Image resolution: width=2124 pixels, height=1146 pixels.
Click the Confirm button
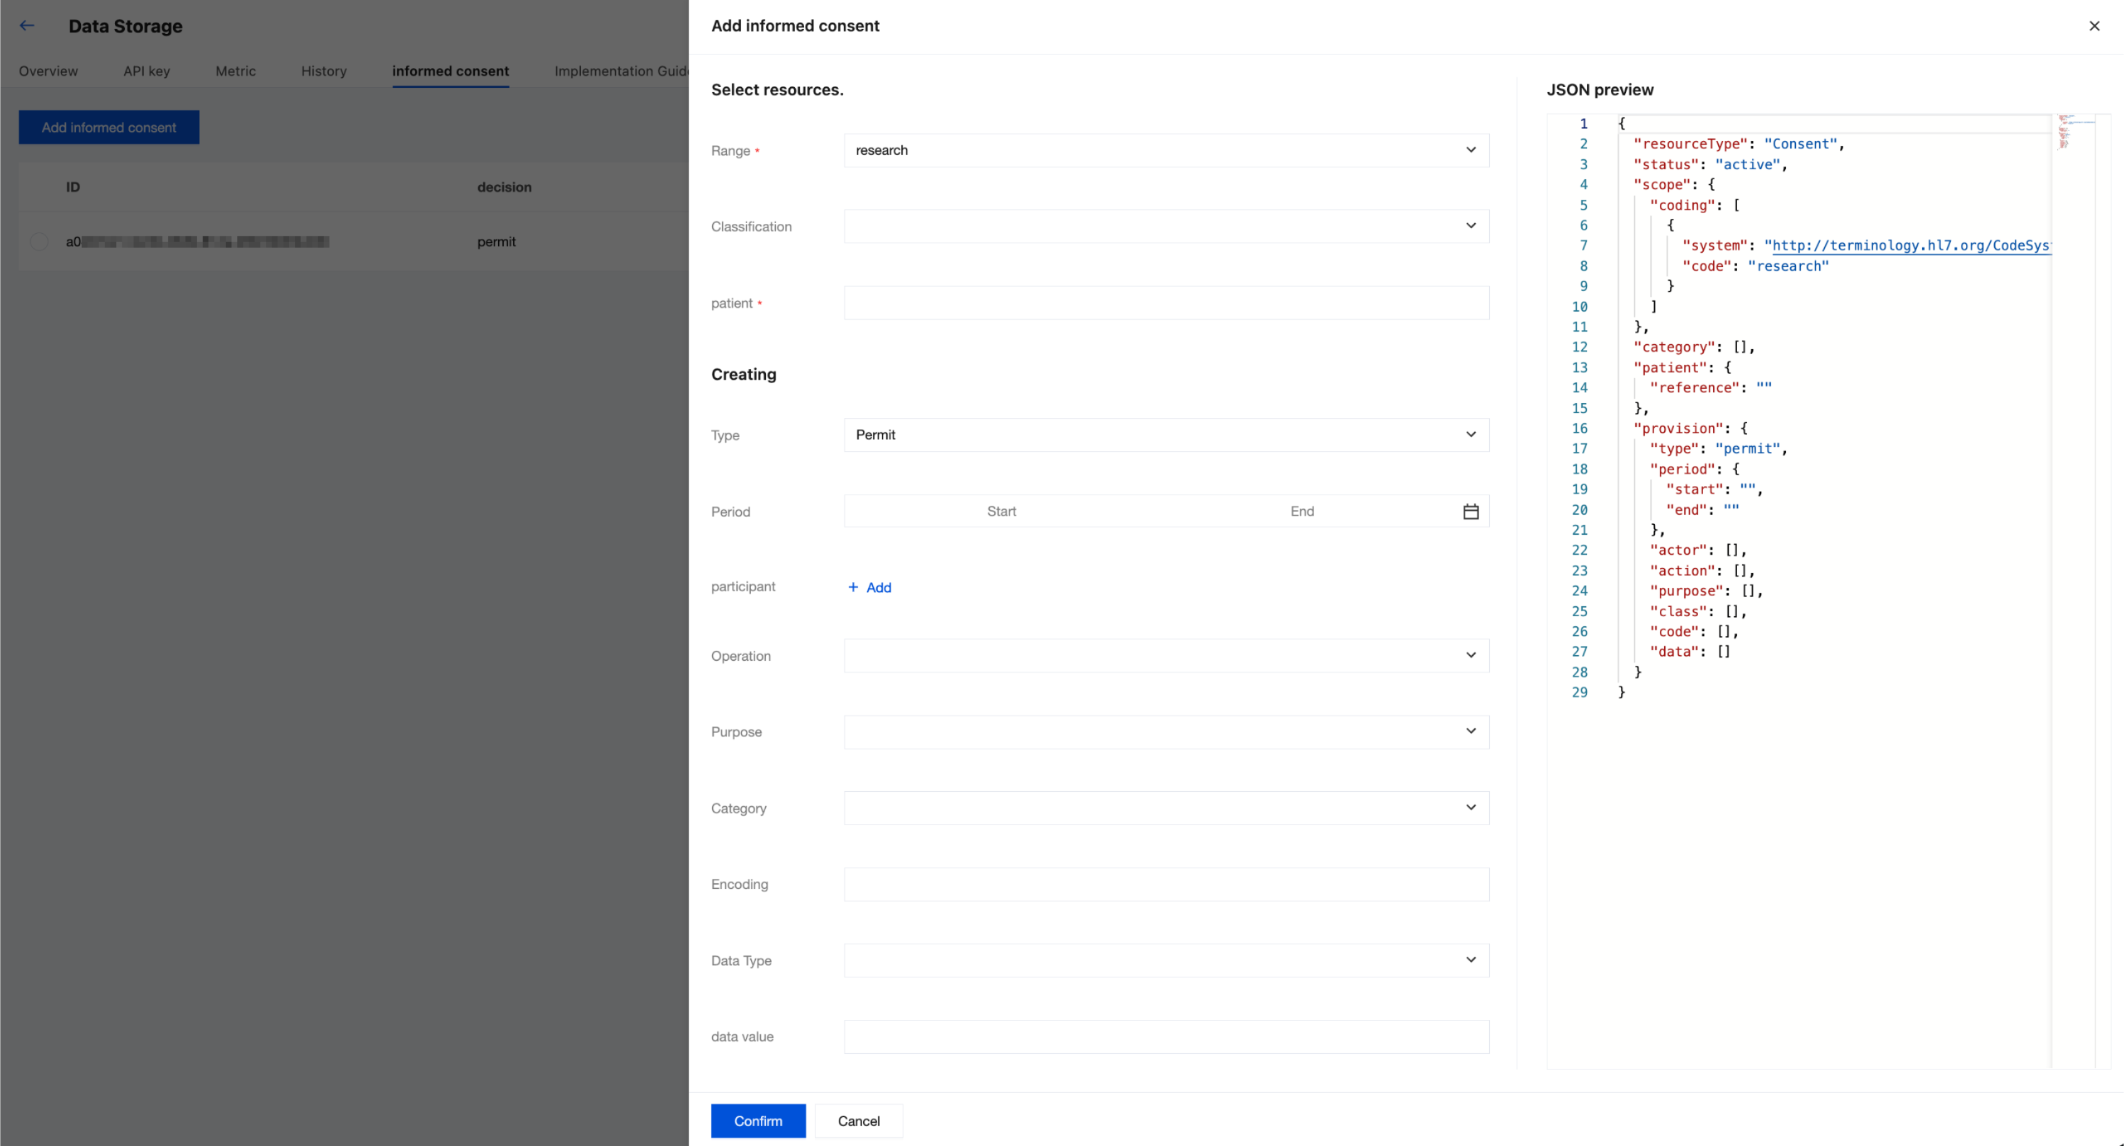click(x=758, y=1120)
